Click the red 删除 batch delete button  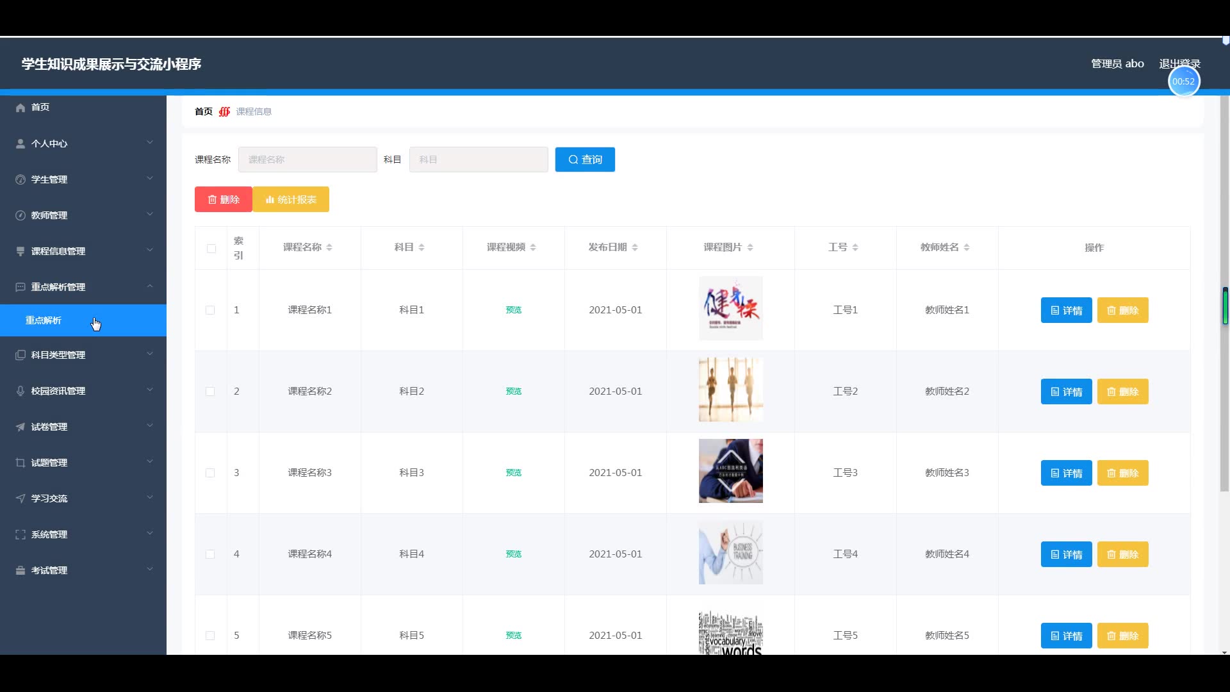click(224, 199)
